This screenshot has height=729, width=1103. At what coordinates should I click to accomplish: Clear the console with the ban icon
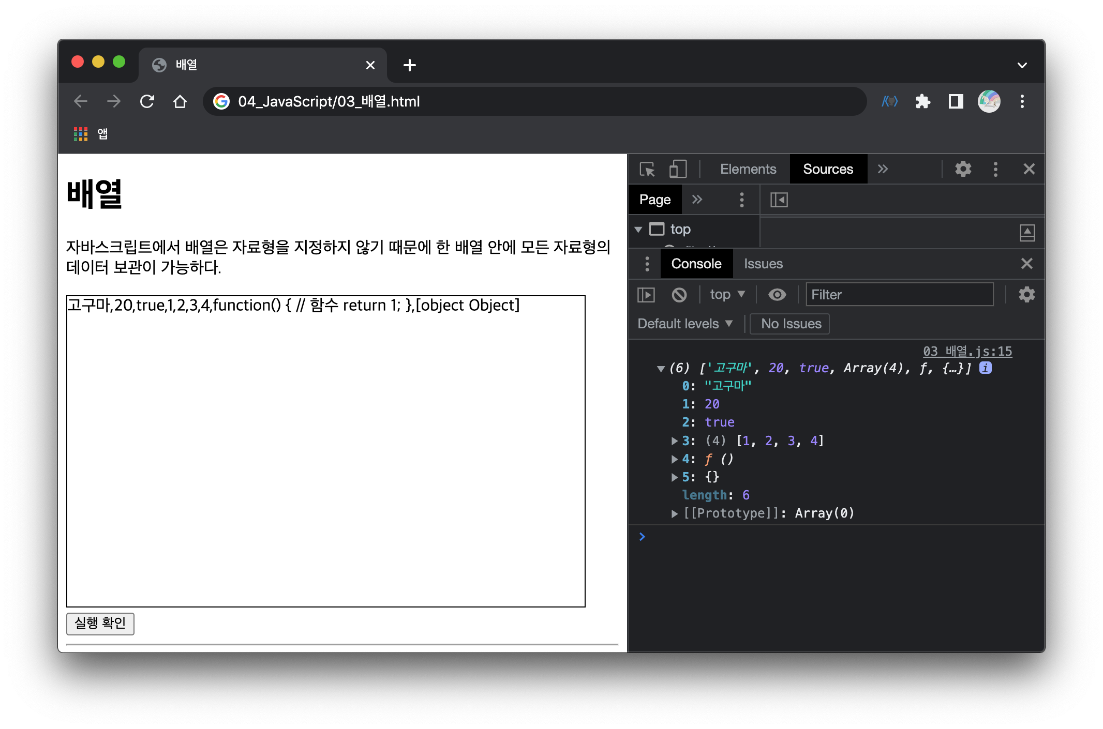pos(679,295)
